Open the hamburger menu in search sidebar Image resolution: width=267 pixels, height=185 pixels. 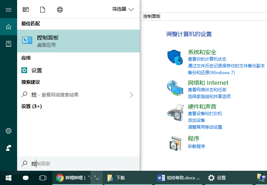9,10
